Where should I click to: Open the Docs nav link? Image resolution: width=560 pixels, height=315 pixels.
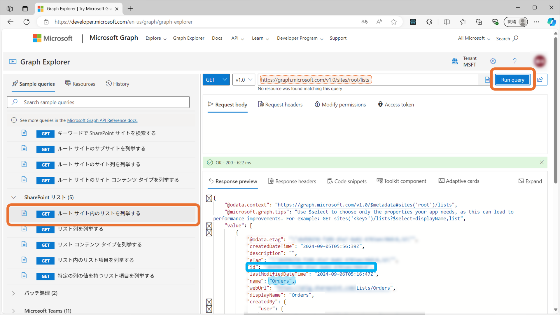point(217,38)
